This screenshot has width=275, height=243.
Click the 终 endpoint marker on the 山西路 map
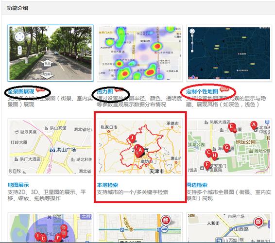click(258, 222)
